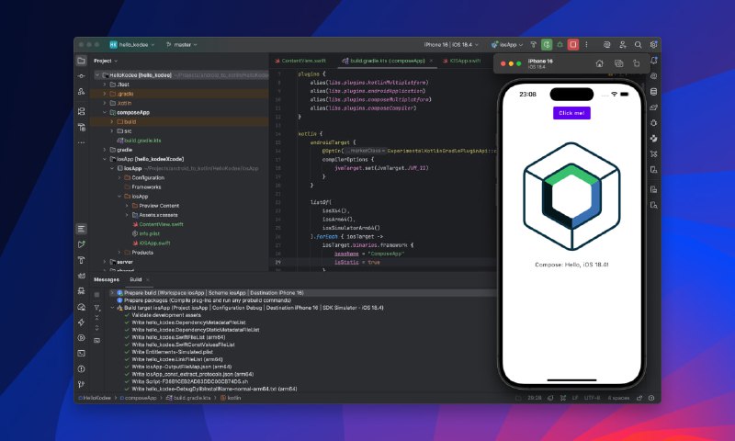Stop the running app with the red stop button
This screenshot has height=441, width=735.
coord(572,44)
